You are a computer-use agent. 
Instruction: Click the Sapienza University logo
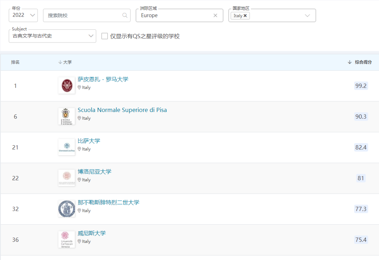(x=67, y=86)
